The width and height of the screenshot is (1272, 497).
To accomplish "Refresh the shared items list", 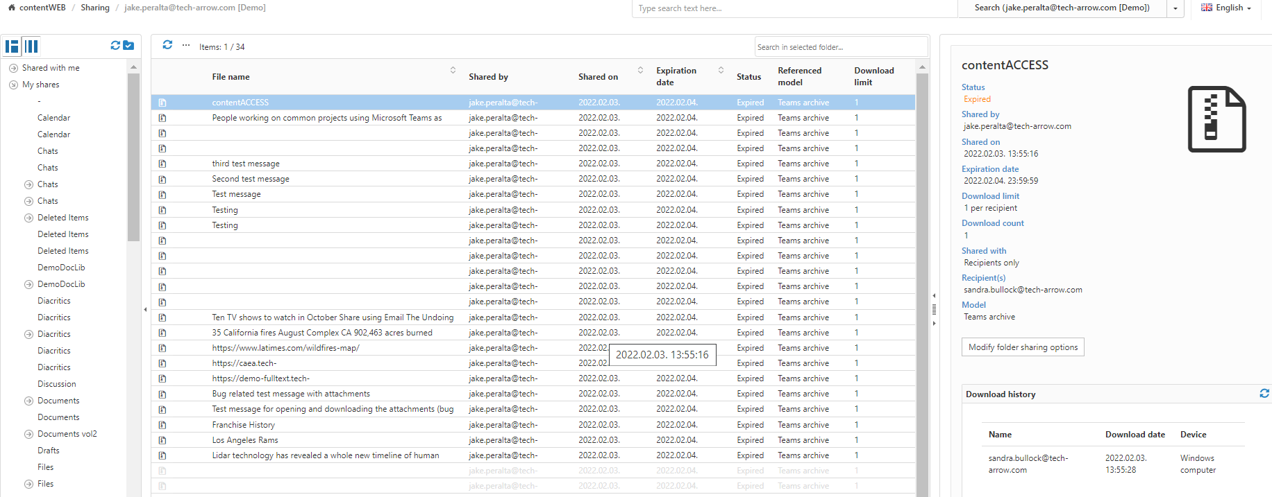I will [167, 45].
